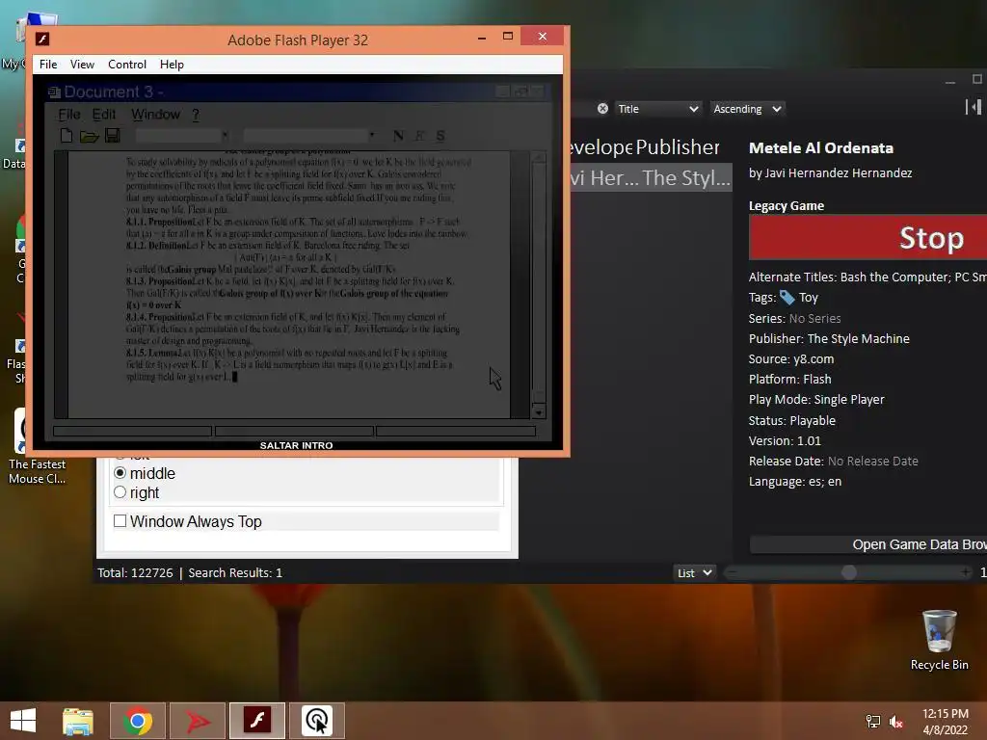
Task: Click the Status: Playable field
Action: pyautogui.click(x=792, y=420)
